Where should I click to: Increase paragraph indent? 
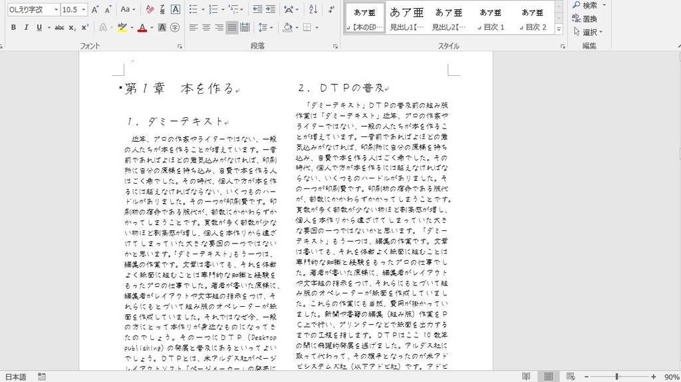(270, 9)
